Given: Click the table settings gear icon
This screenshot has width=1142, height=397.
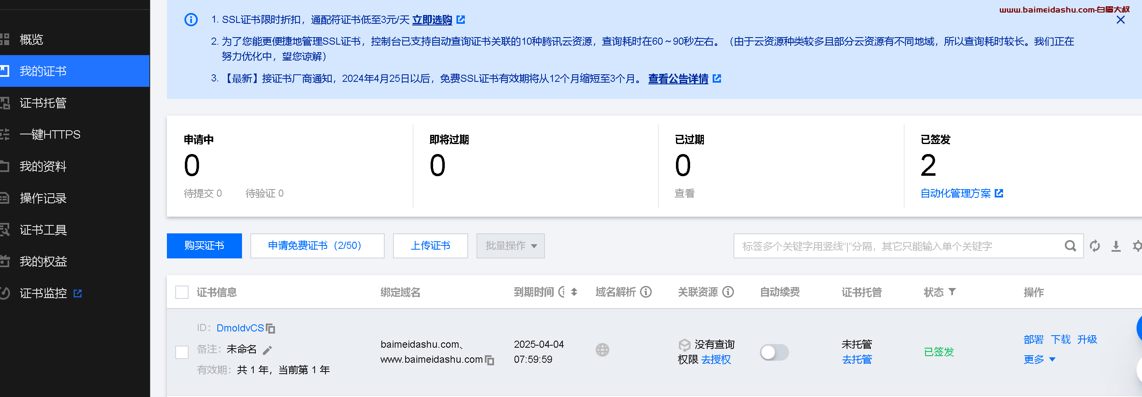Looking at the screenshot, I should 1137,246.
